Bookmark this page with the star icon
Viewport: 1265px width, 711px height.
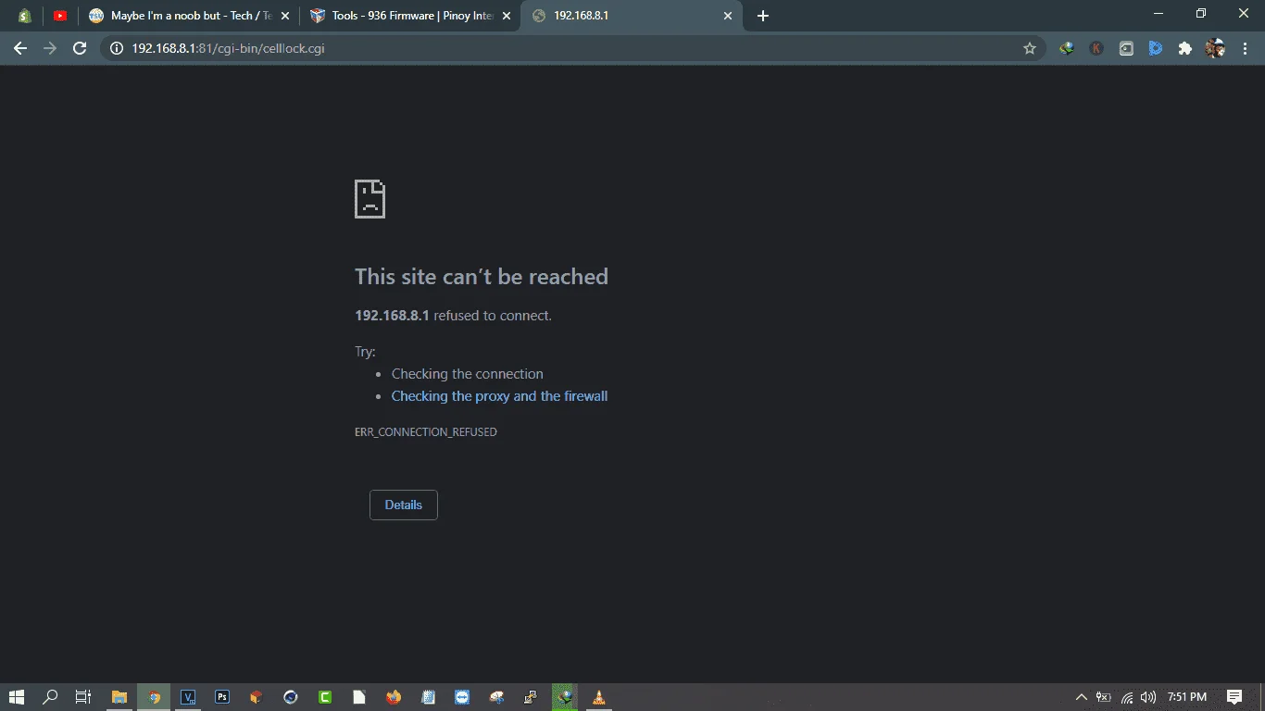coord(1030,48)
